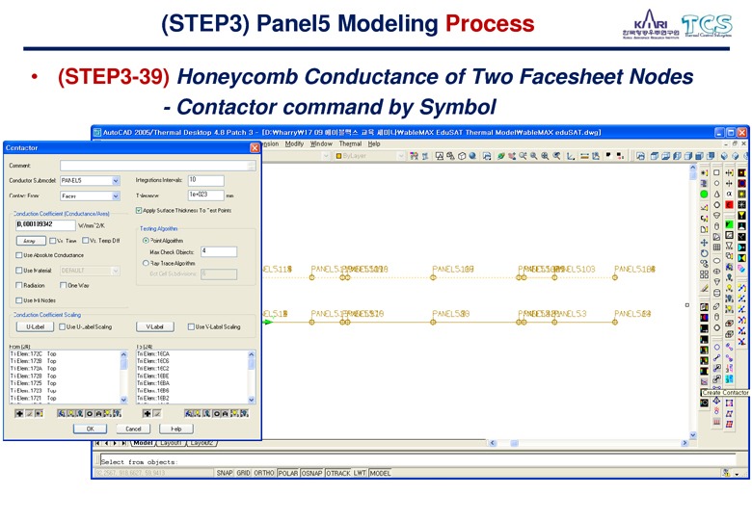The image size is (752, 520).
Task: Open the Use Material DEFAULT dropdown
Action: 115,271
